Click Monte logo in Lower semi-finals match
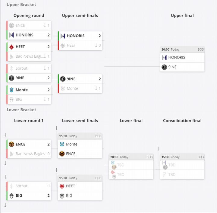 [62, 144]
